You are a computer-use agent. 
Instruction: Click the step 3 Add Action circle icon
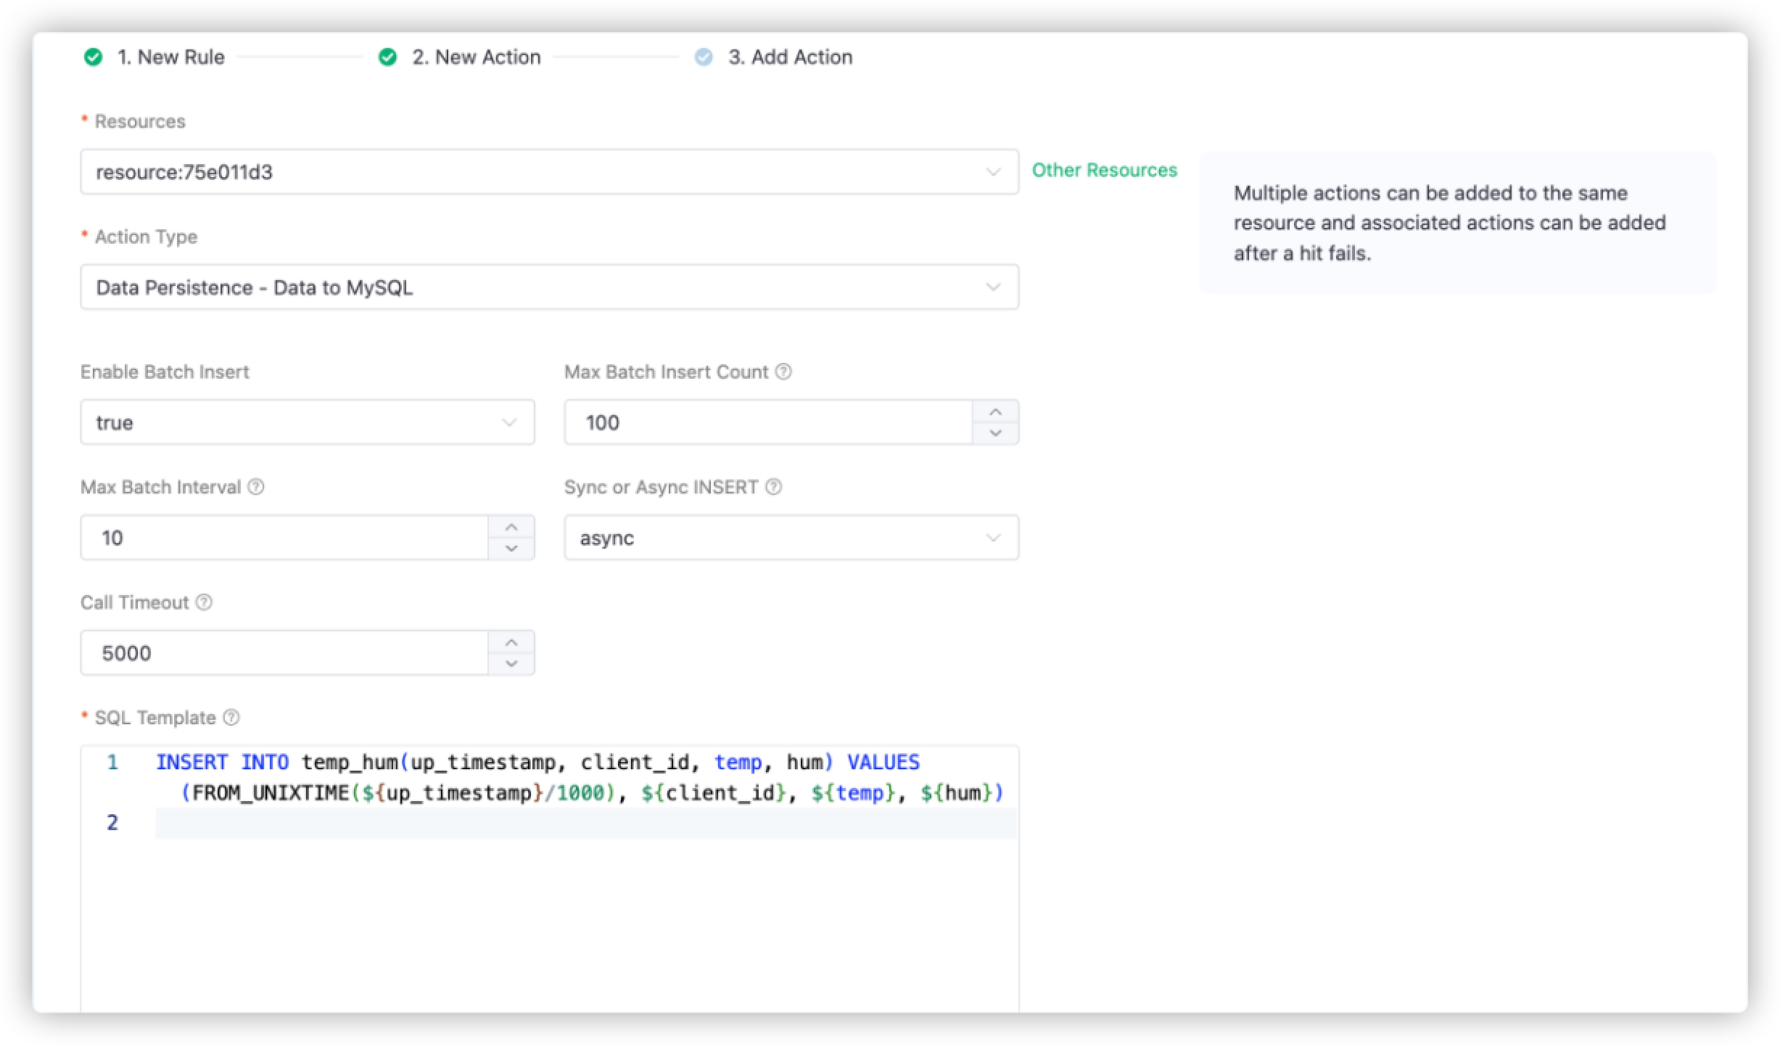pyautogui.click(x=704, y=57)
